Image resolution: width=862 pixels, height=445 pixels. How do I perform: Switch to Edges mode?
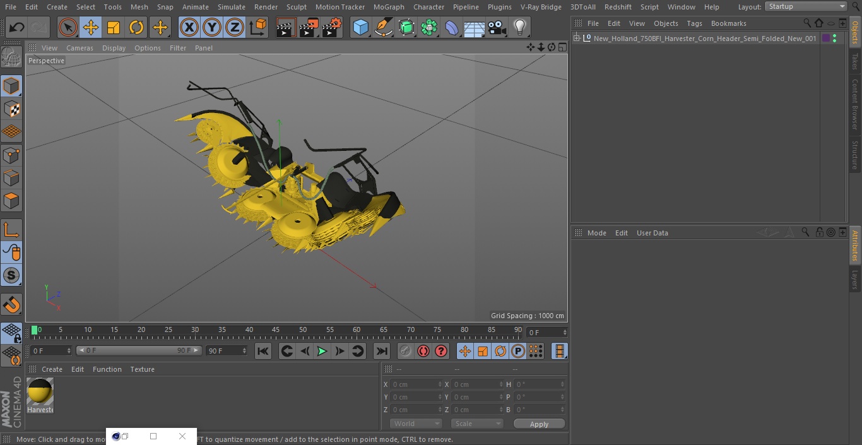[x=11, y=178]
